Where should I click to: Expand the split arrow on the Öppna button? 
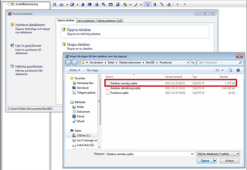click(x=215, y=161)
